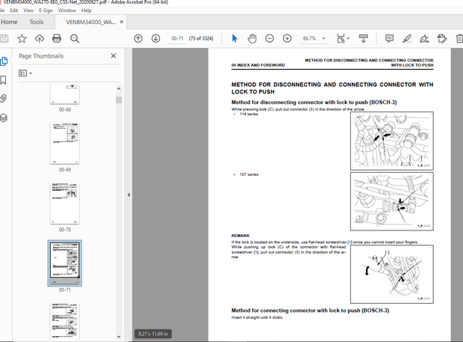This screenshot has width=463, height=342.
Task: Open the zoom level dropdown
Action: tap(324, 38)
